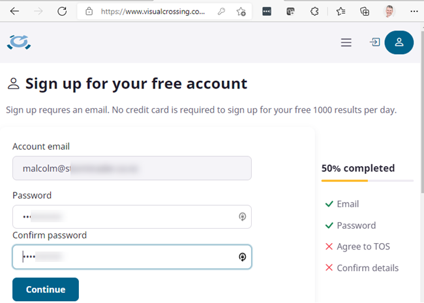
Task: Add this page to favorites
Action: tap(241, 12)
